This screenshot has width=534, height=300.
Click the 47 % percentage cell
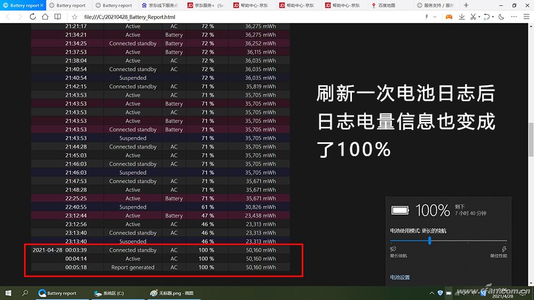[x=208, y=216]
